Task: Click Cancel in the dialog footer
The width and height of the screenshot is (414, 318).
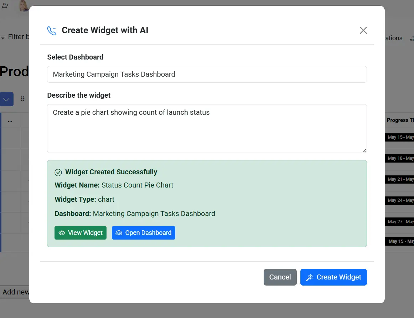Action: pyautogui.click(x=280, y=277)
